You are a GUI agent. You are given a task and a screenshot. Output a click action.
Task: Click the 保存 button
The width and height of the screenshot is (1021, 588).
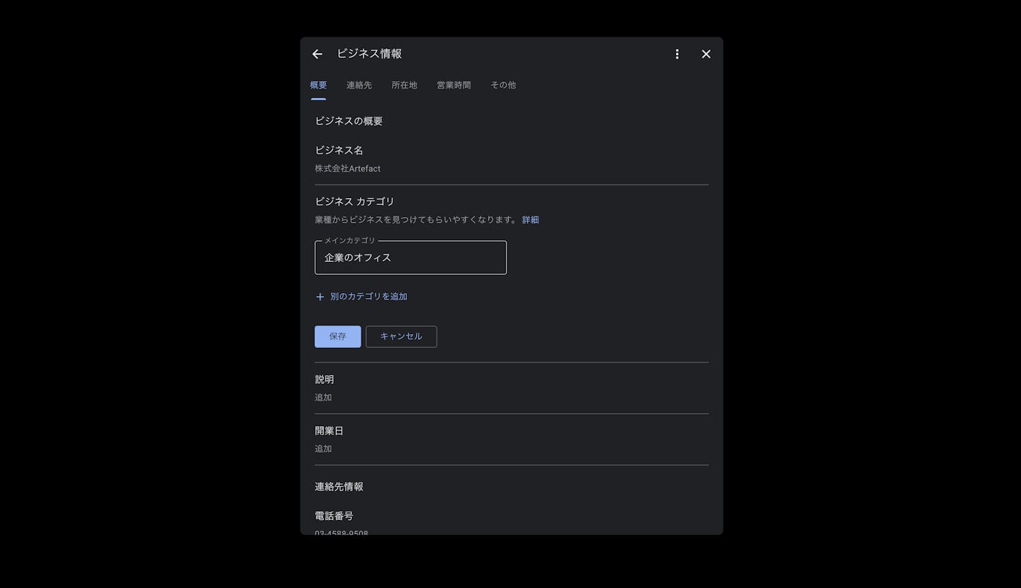tap(338, 336)
